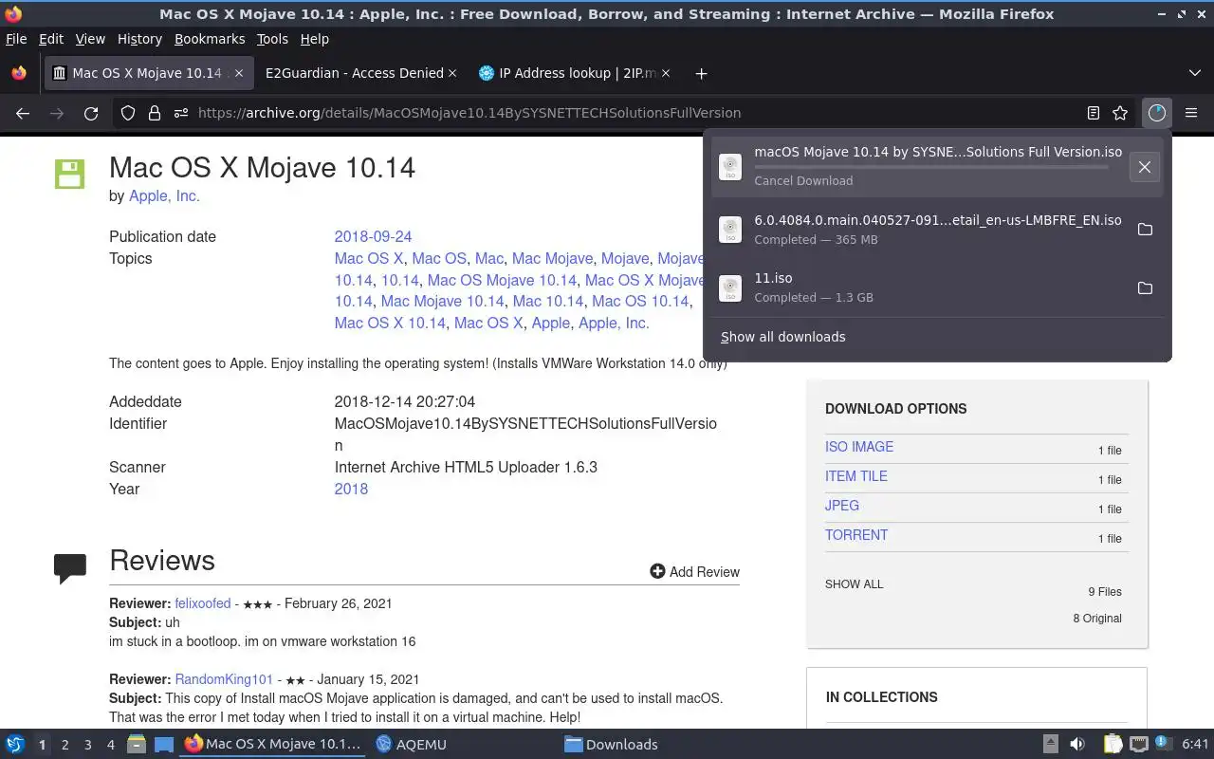Open a new tab with plus button

click(701, 73)
